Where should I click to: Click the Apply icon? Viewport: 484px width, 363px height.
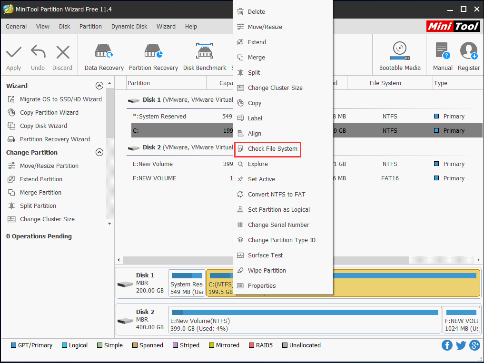(13, 55)
